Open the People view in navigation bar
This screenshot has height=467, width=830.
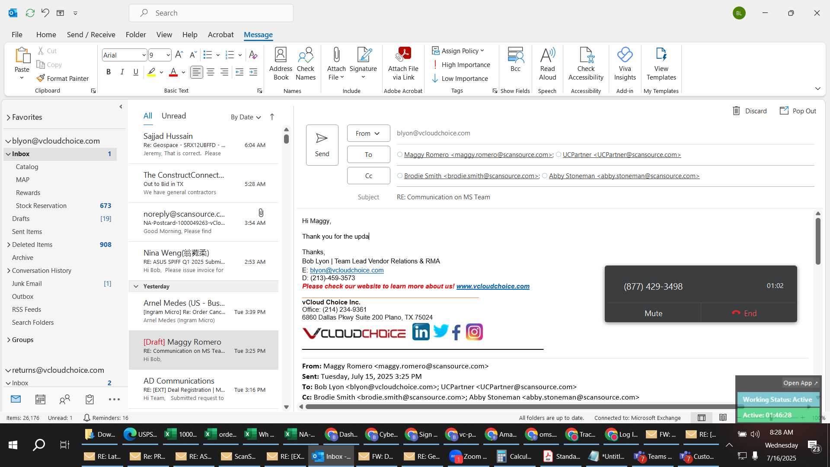[65, 400]
